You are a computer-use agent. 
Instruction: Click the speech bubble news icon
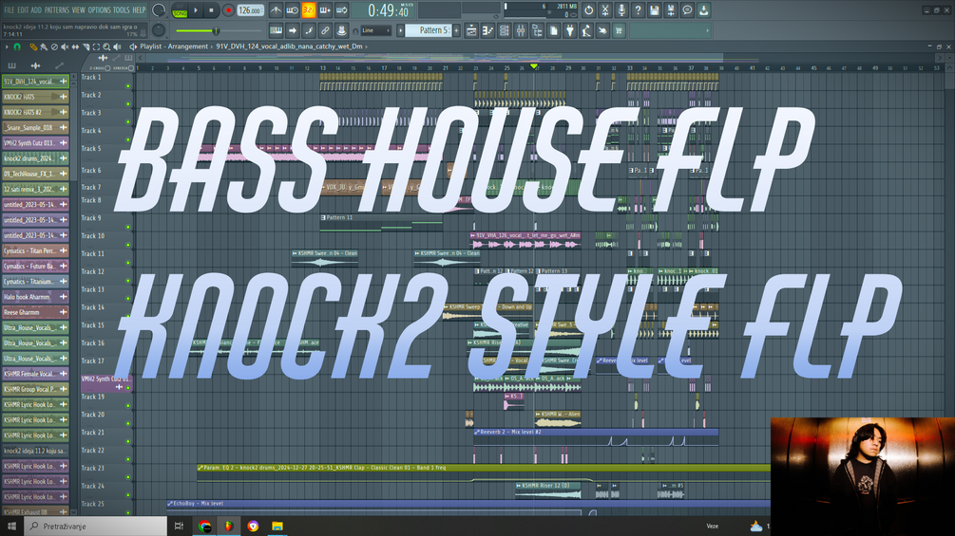point(687,10)
